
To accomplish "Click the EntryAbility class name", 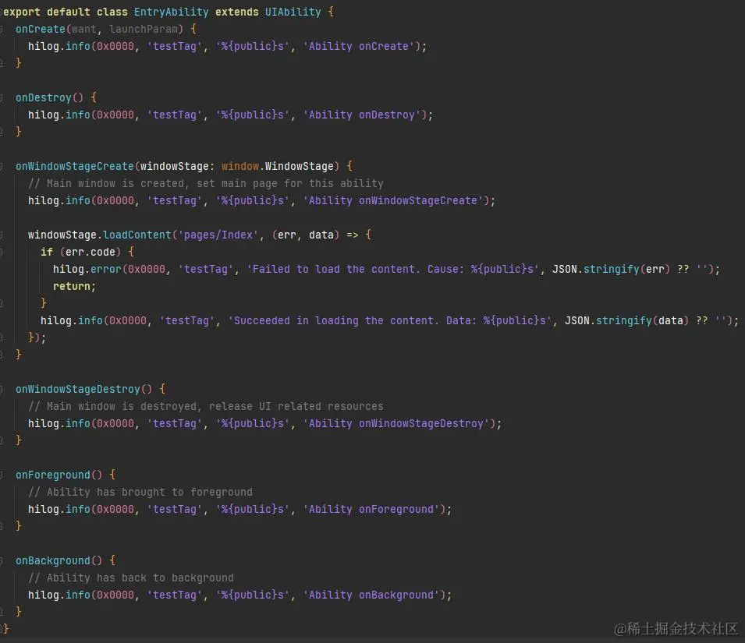I will tap(171, 12).
